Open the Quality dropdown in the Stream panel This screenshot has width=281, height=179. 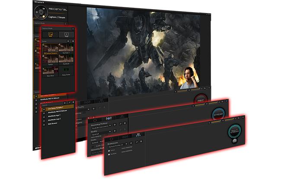click(x=101, y=133)
